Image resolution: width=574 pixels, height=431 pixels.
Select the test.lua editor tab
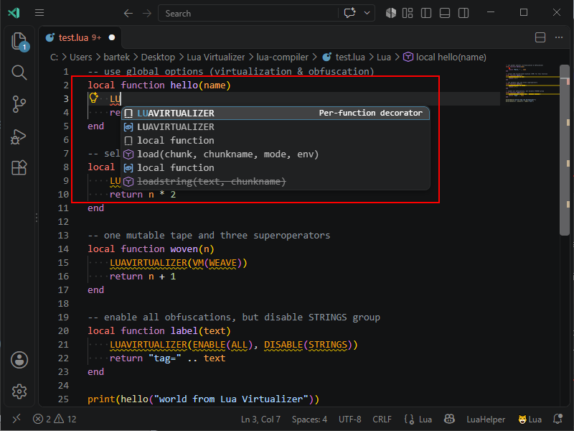(80, 37)
